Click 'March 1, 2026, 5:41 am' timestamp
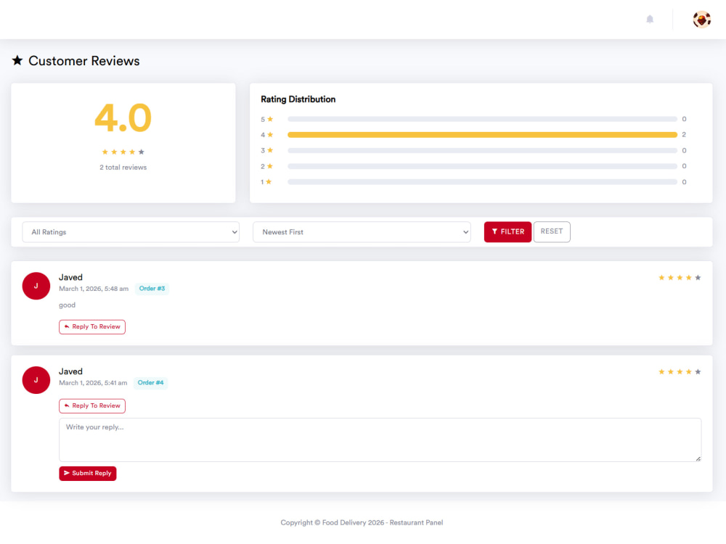Image resolution: width=726 pixels, height=544 pixels. pyautogui.click(x=93, y=383)
